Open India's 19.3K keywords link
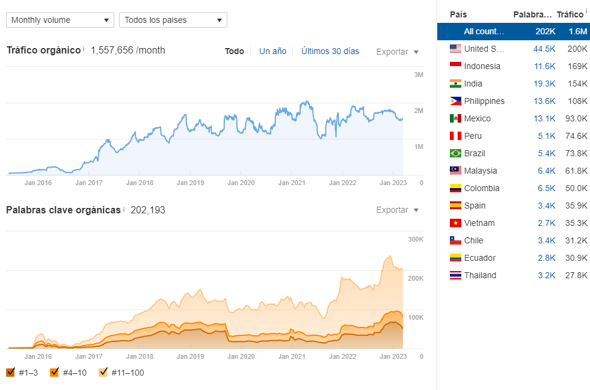Image resolution: width=590 pixels, height=390 pixels. pyautogui.click(x=544, y=84)
